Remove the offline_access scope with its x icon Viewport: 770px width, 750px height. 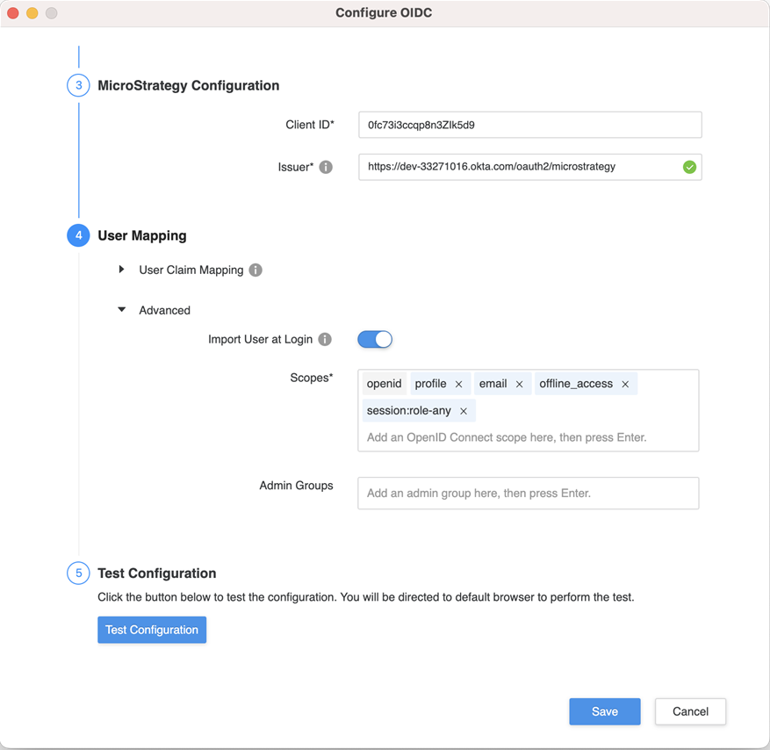(625, 384)
